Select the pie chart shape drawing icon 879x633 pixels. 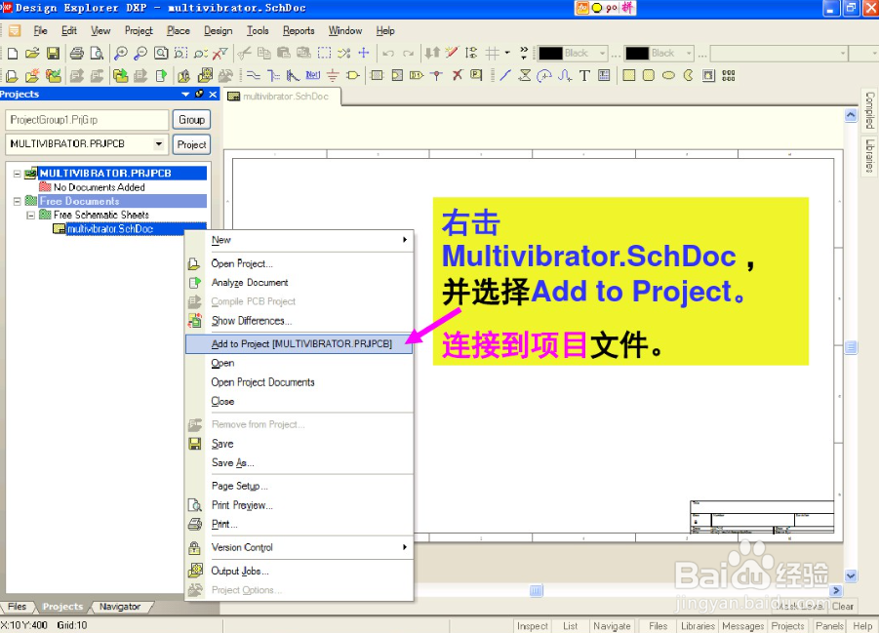[689, 75]
